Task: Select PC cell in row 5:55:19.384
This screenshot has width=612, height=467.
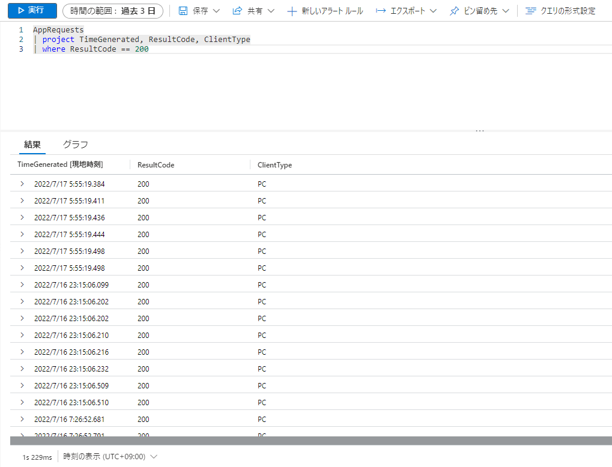Action: [262, 184]
